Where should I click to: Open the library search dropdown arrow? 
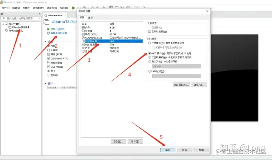[40, 18]
